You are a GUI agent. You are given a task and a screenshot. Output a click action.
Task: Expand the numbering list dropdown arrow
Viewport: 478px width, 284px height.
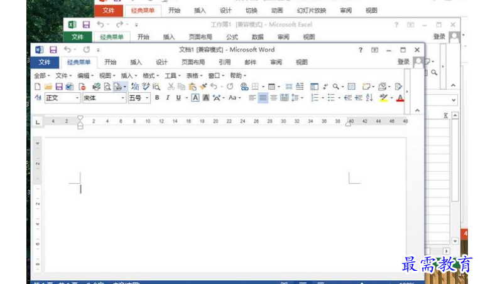click(322, 98)
